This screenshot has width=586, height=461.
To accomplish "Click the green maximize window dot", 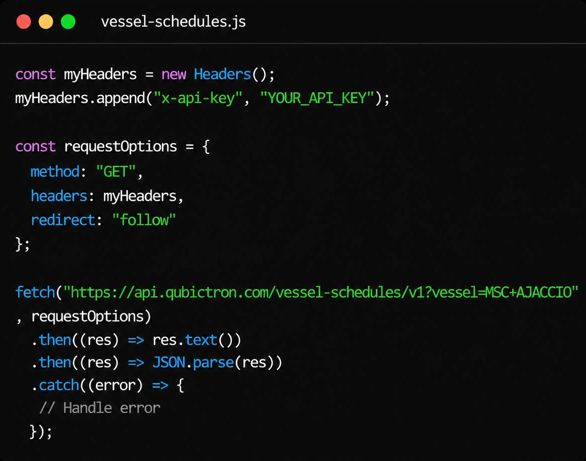I will coord(68,22).
